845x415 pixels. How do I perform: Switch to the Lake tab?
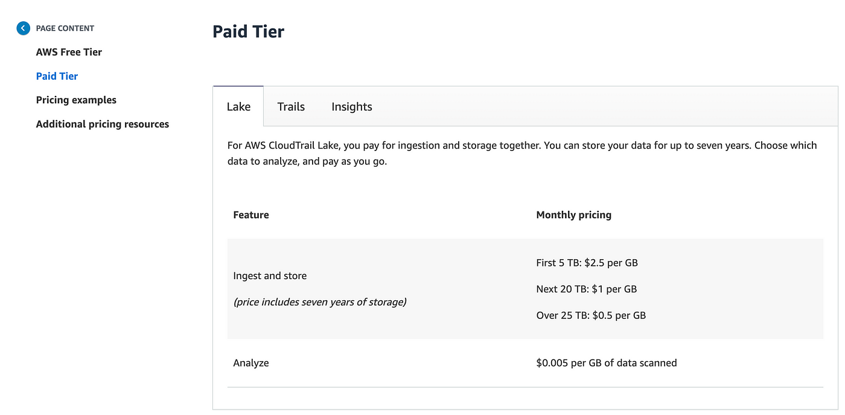click(238, 107)
